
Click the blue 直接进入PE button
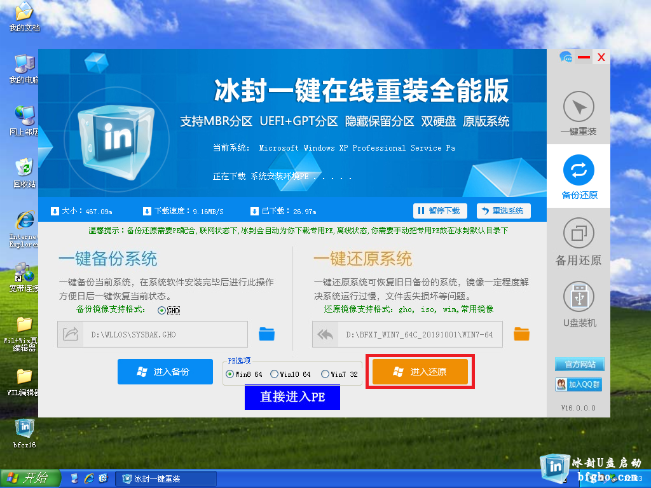pyautogui.click(x=292, y=397)
